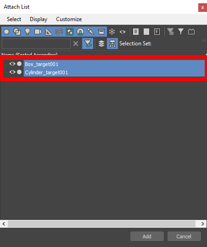Viewport: 207px width, 247px height.
Task: Click the plain funnel filter icon
Action: pyautogui.click(x=181, y=32)
